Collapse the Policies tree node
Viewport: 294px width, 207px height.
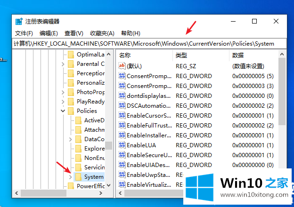(x=63, y=111)
